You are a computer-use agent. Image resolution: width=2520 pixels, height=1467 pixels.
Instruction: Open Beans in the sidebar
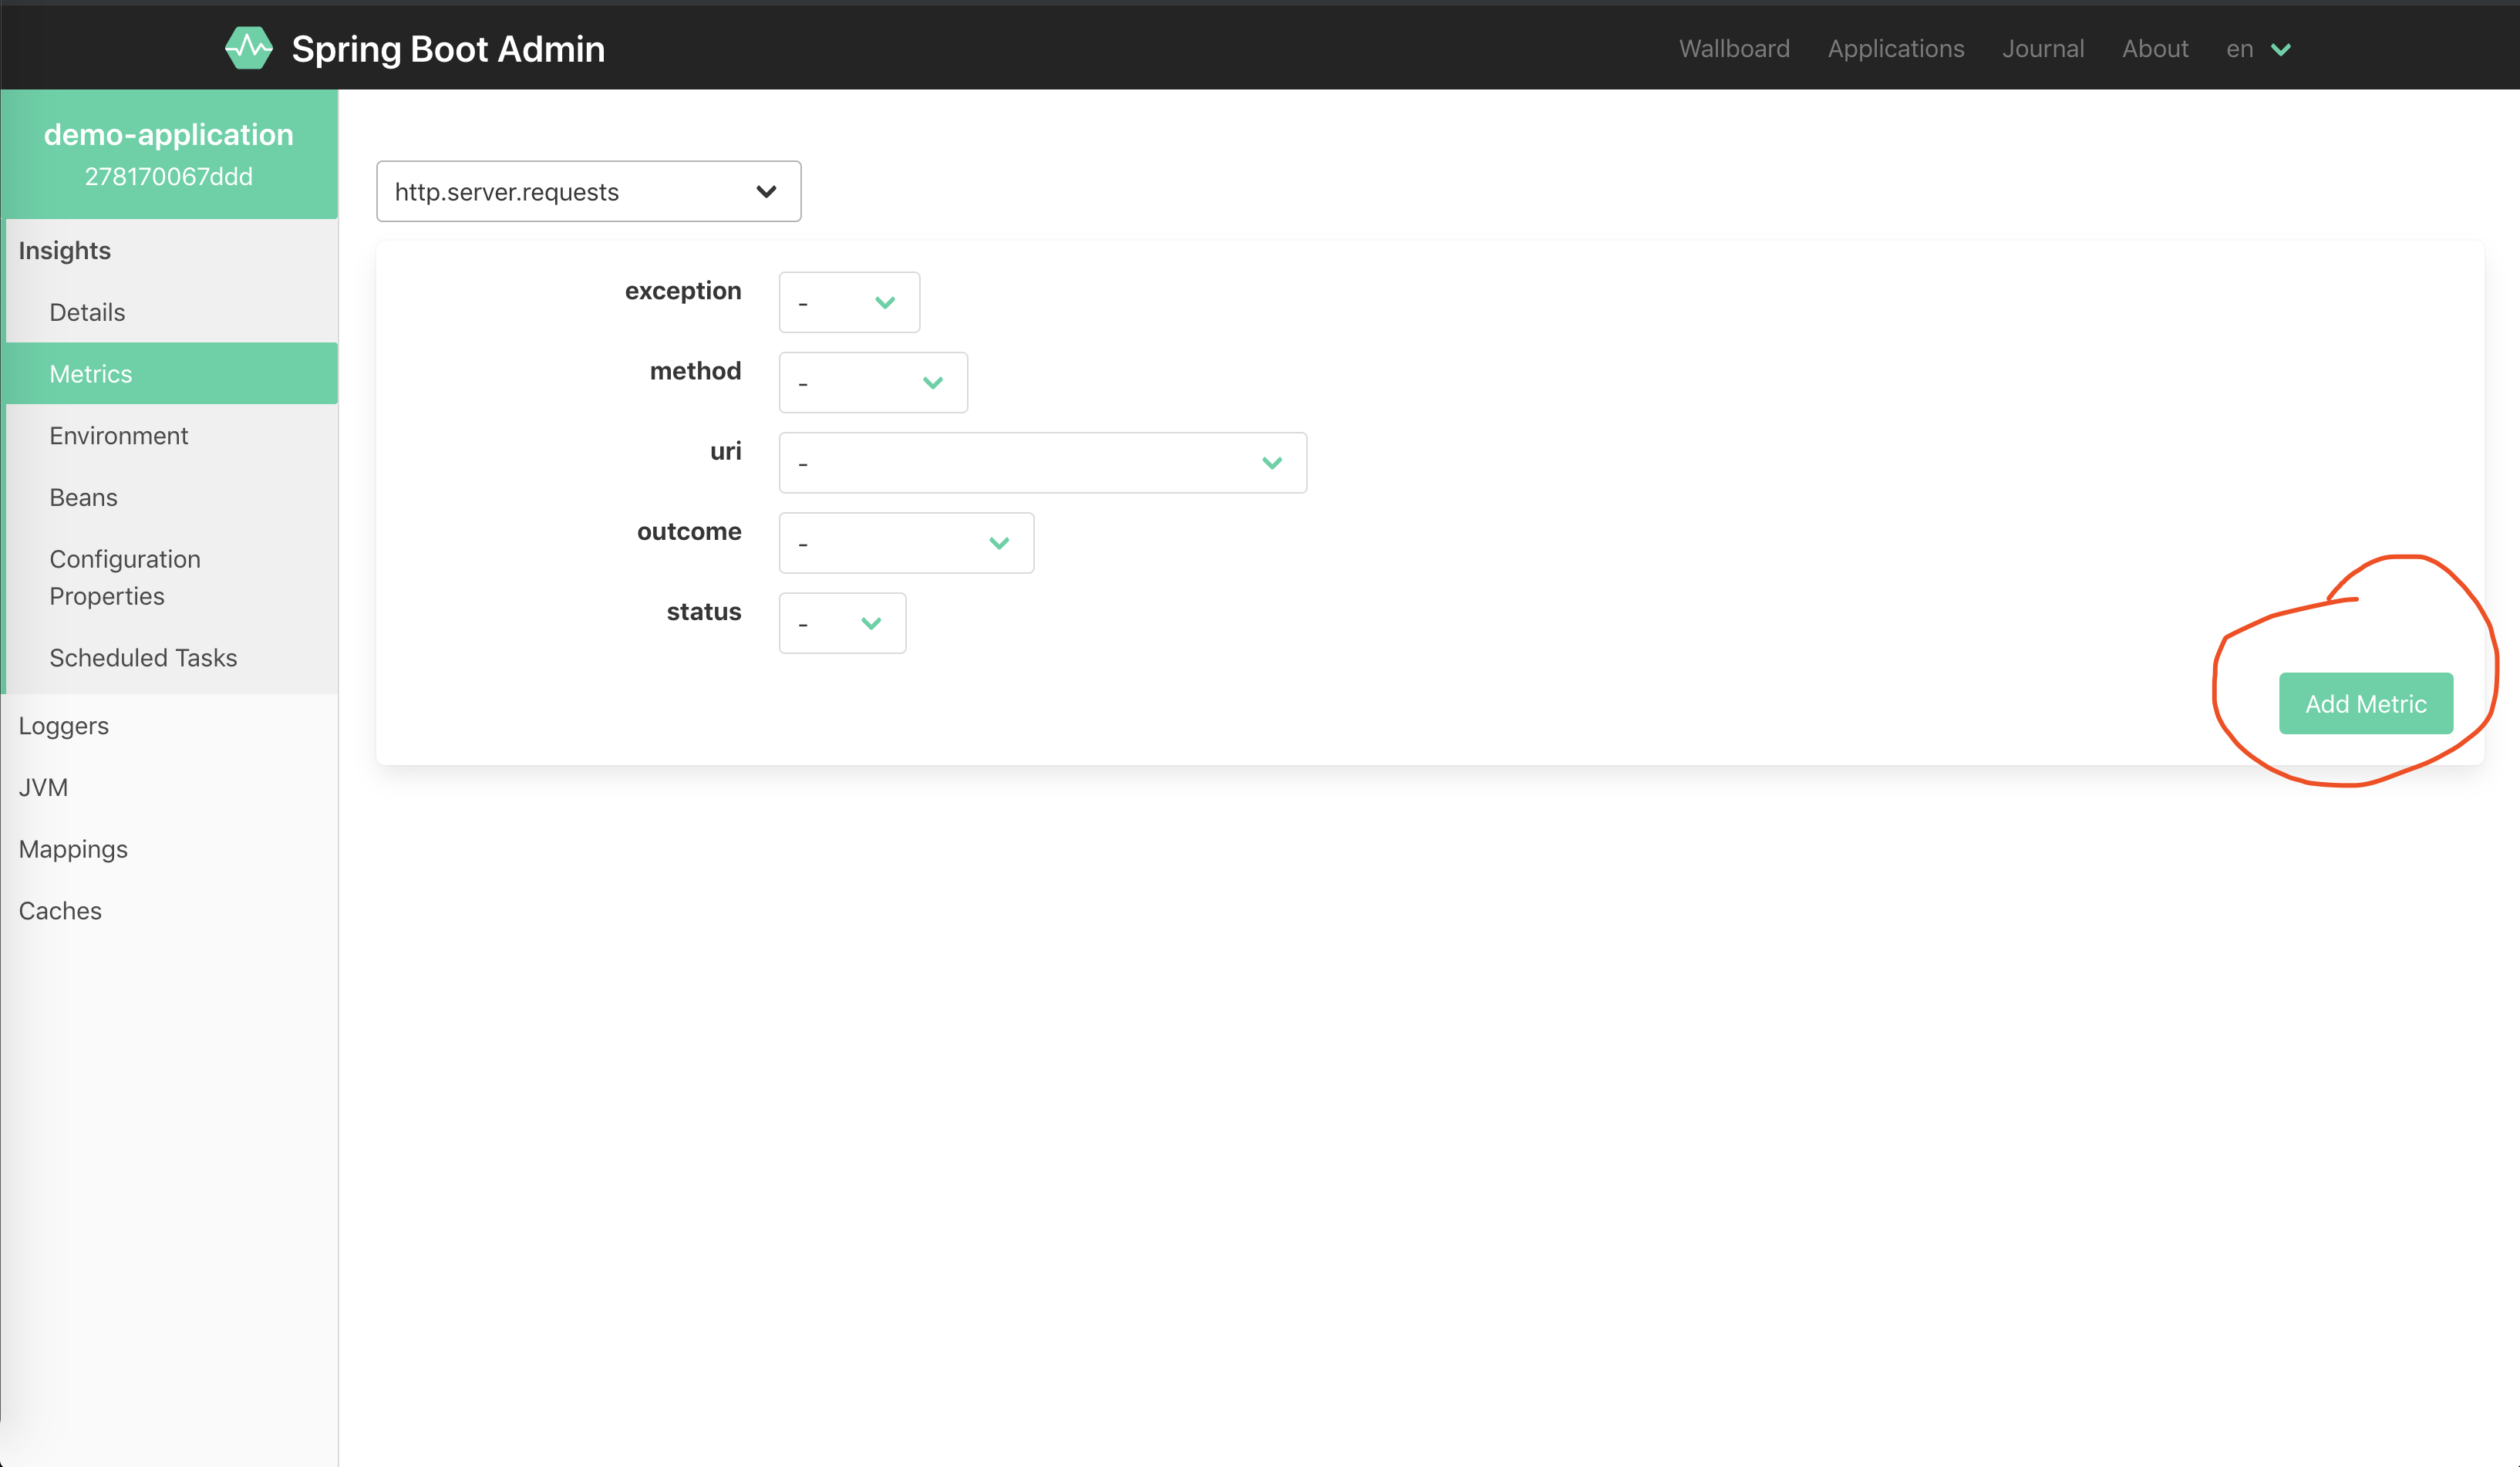pyautogui.click(x=83, y=497)
